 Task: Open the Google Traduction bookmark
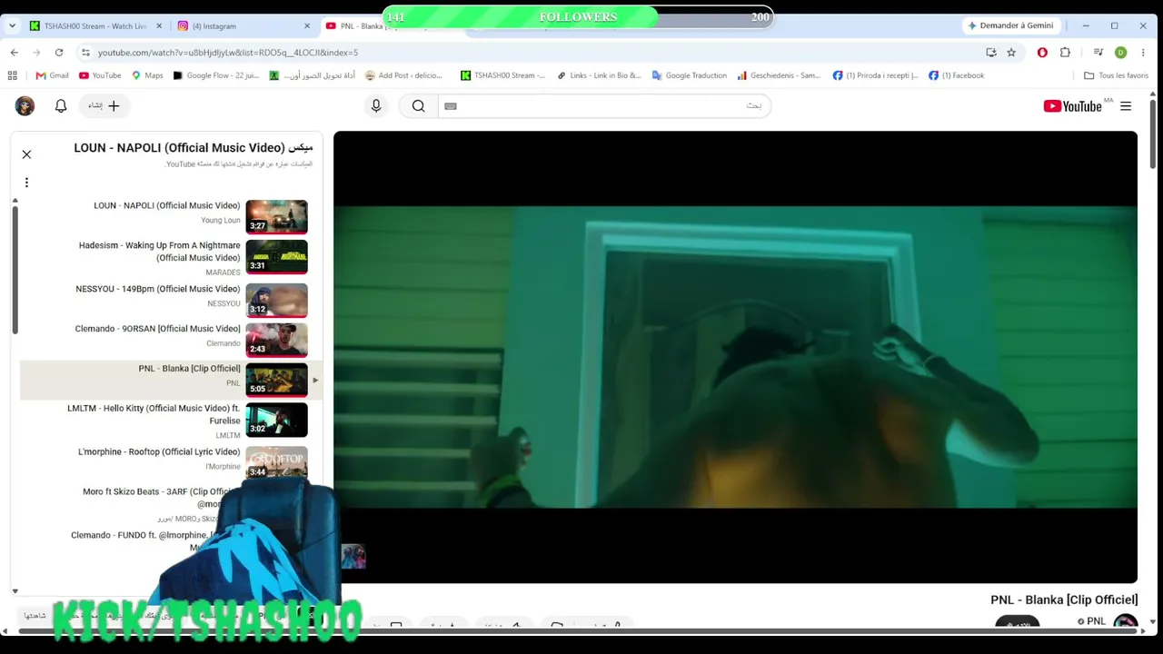(689, 75)
